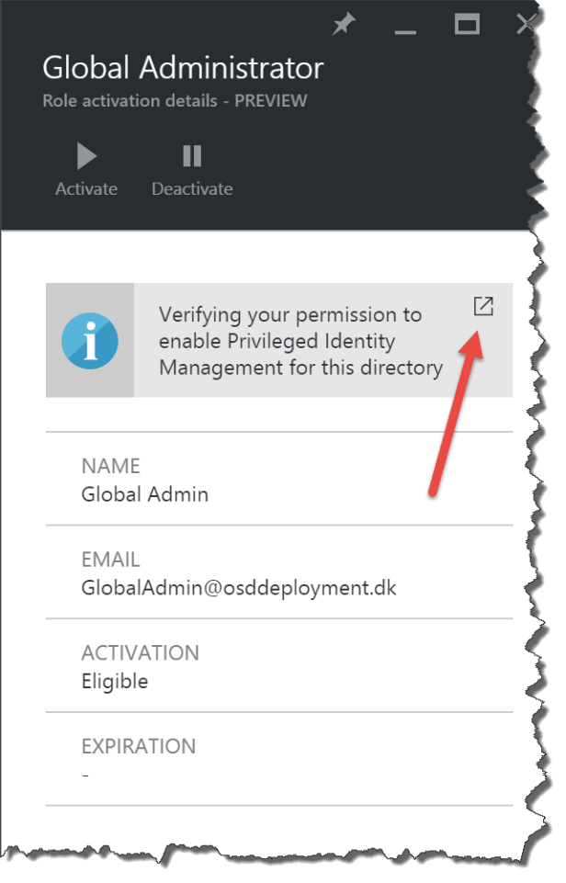Expand the permission verification notification
The height and width of the screenshot is (883, 566).
[484, 307]
